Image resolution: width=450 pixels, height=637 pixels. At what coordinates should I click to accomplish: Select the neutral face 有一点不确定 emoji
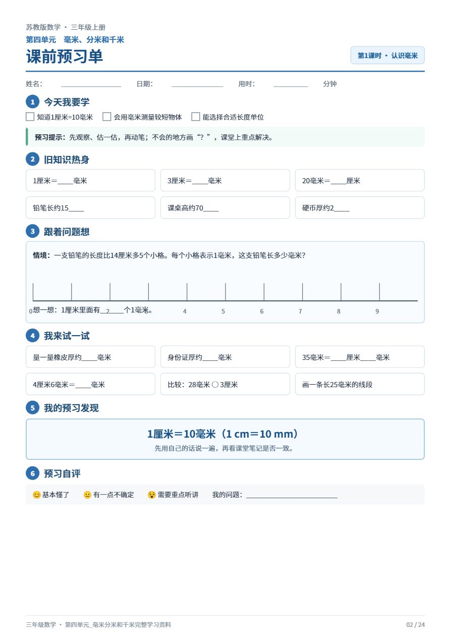click(x=87, y=495)
